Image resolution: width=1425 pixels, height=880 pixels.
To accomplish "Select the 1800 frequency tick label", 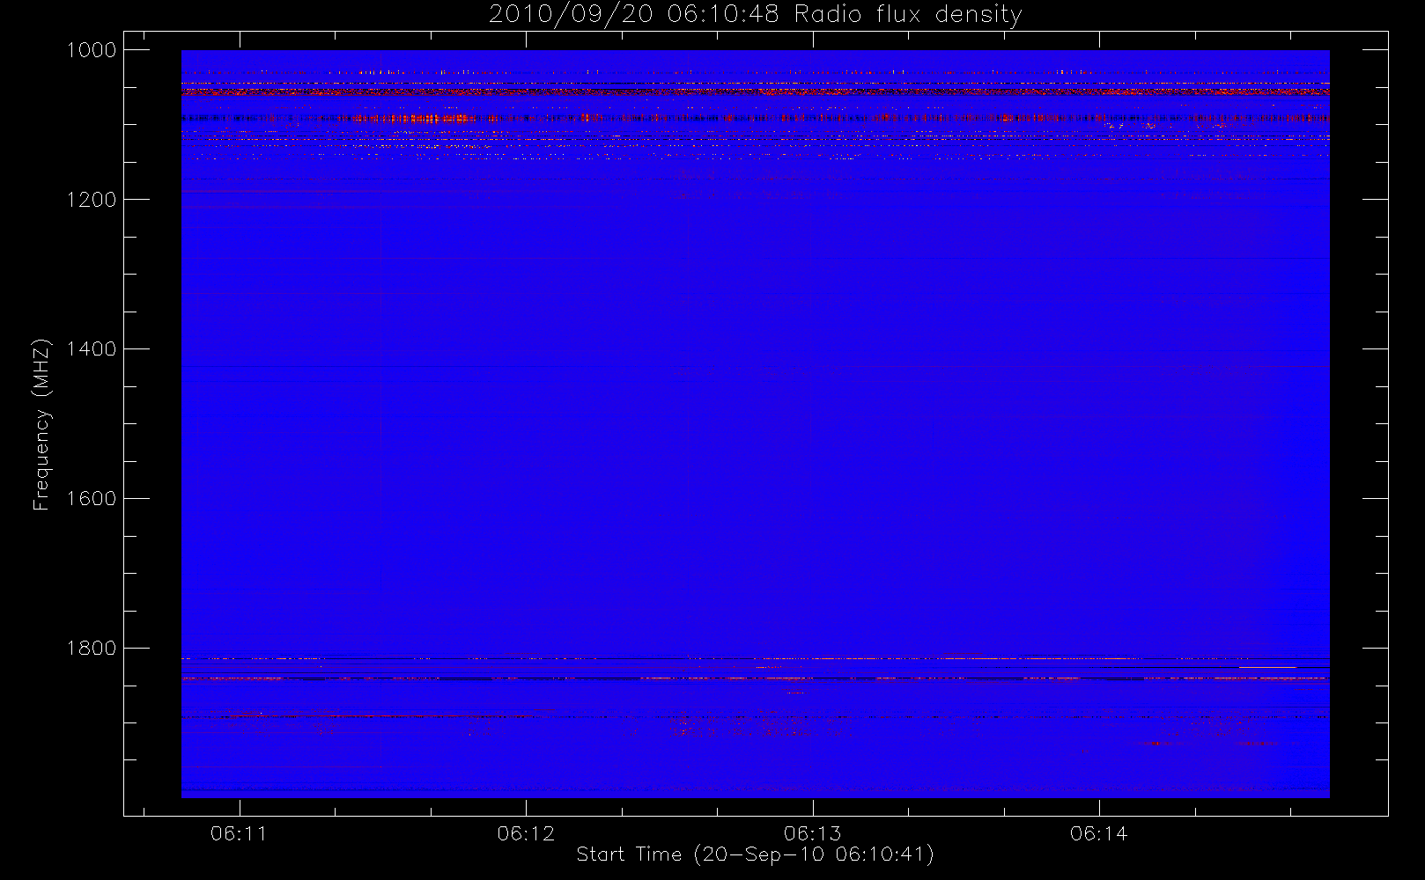I will [92, 649].
